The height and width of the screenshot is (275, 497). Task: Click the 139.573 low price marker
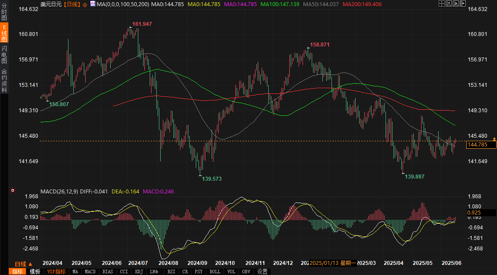(x=212, y=179)
